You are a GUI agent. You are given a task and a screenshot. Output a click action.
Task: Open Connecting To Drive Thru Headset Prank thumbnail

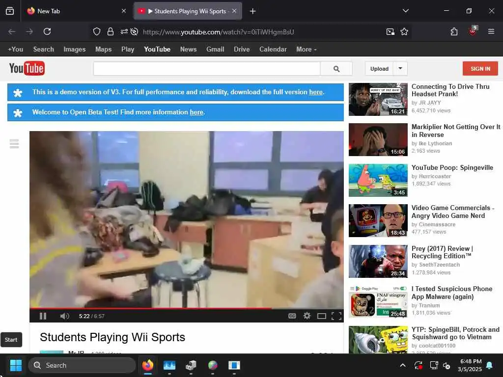(378, 99)
